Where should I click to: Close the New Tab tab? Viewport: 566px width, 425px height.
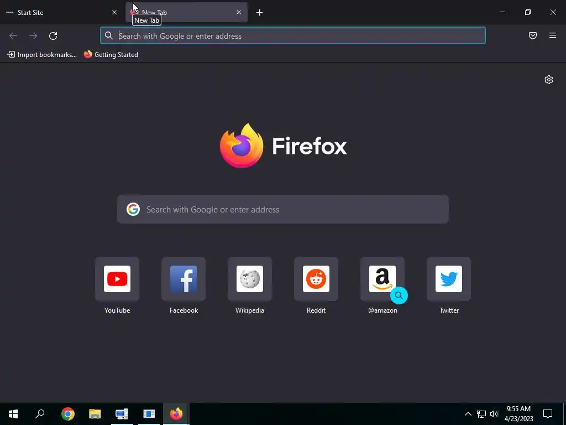[239, 12]
